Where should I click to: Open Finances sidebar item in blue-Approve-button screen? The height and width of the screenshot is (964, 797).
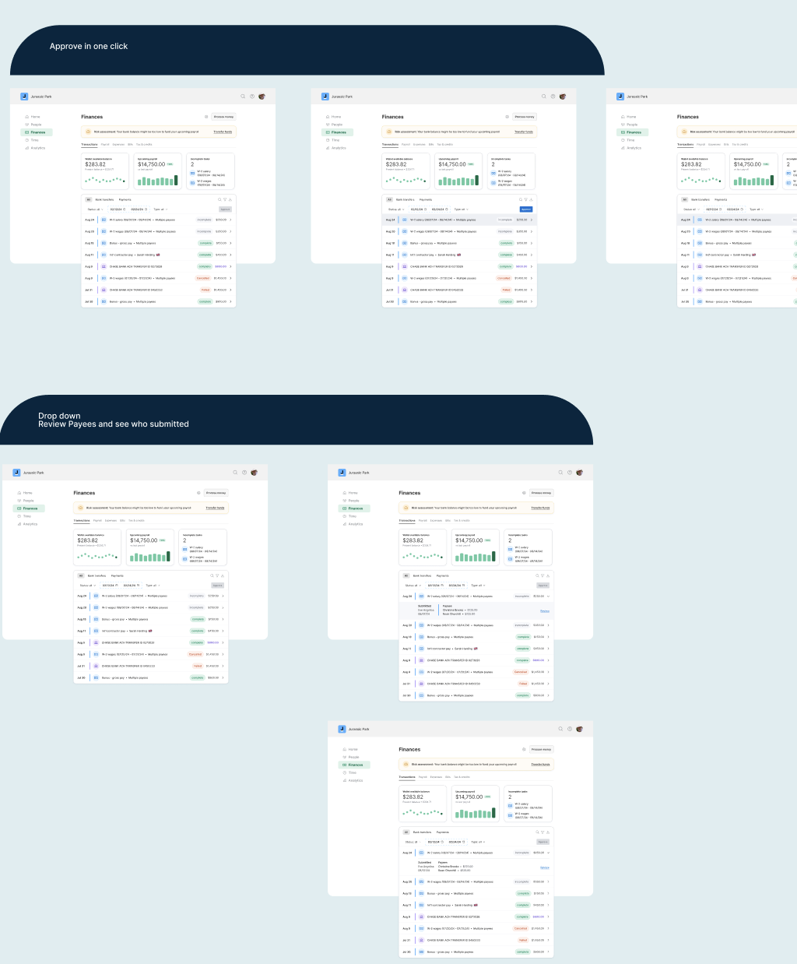(x=339, y=132)
